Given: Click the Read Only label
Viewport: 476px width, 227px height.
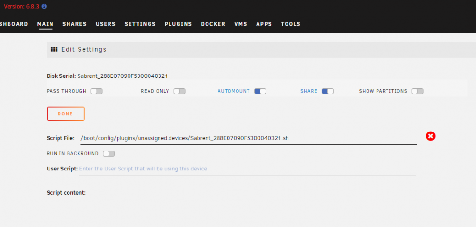Looking at the screenshot, I should [155, 91].
